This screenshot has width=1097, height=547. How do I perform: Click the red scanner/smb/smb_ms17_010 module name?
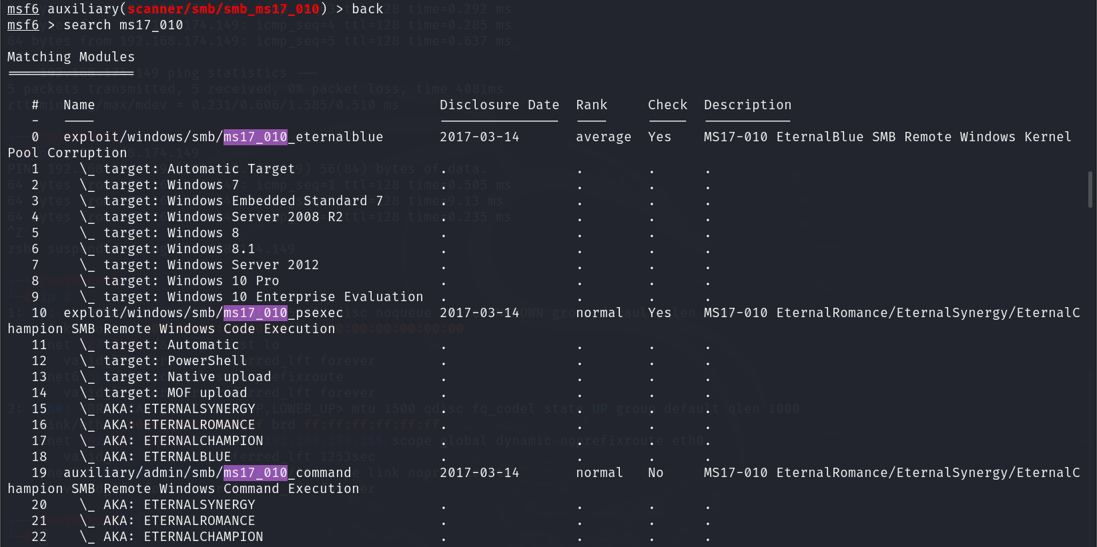[223, 9]
